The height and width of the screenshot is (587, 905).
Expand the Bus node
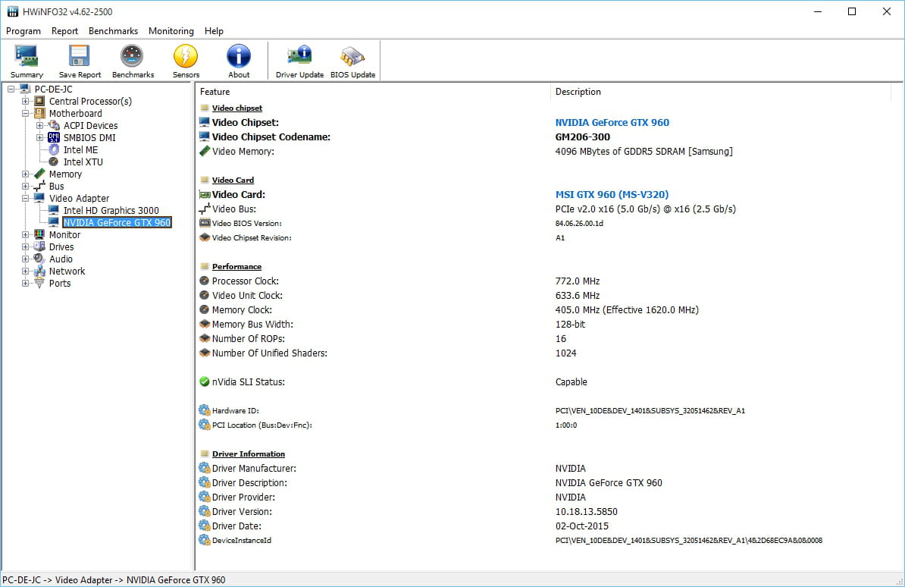pos(26,186)
